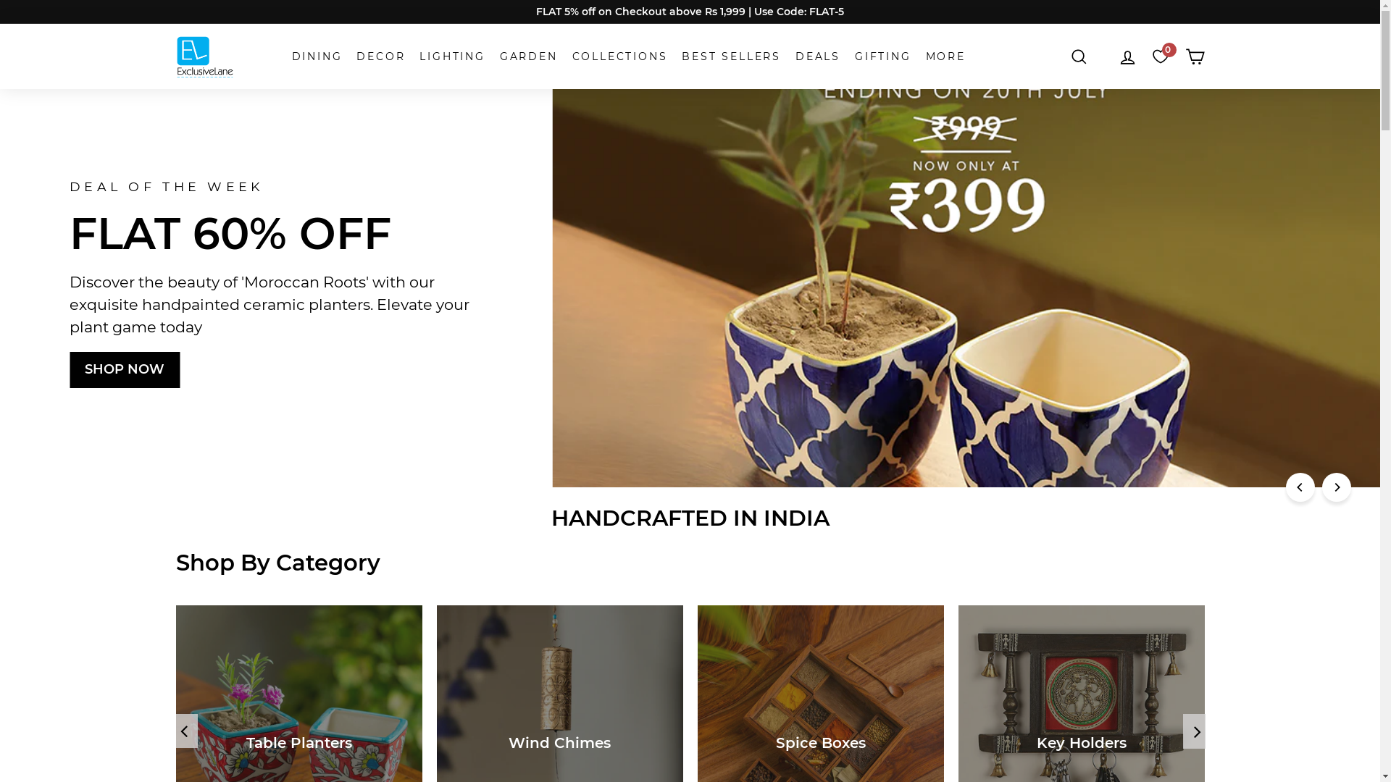Image resolution: width=1391 pixels, height=782 pixels.
Task: Open the BEST SELLERS menu item
Action: [x=731, y=56]
